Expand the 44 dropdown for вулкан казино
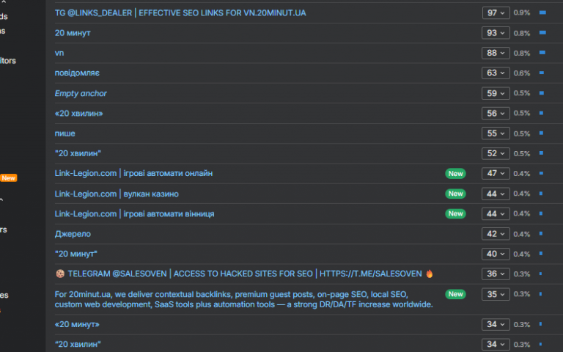The height and width of the screenshot is (352, 563). tap(496, 194)
